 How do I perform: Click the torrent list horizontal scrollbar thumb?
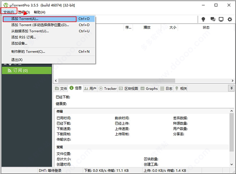pos(117,81)
